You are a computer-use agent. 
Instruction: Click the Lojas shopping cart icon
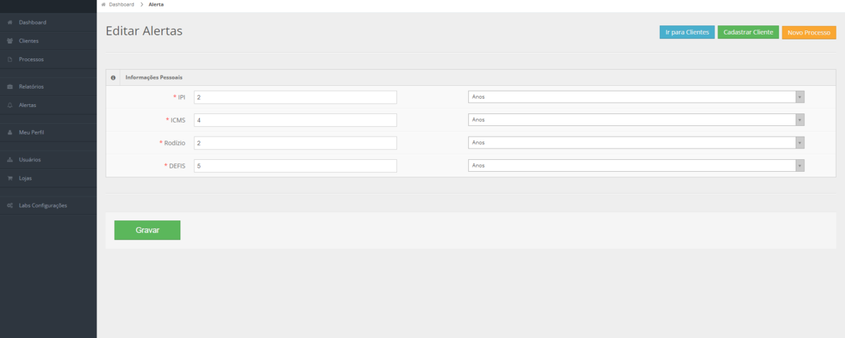(x=10, y=178)
